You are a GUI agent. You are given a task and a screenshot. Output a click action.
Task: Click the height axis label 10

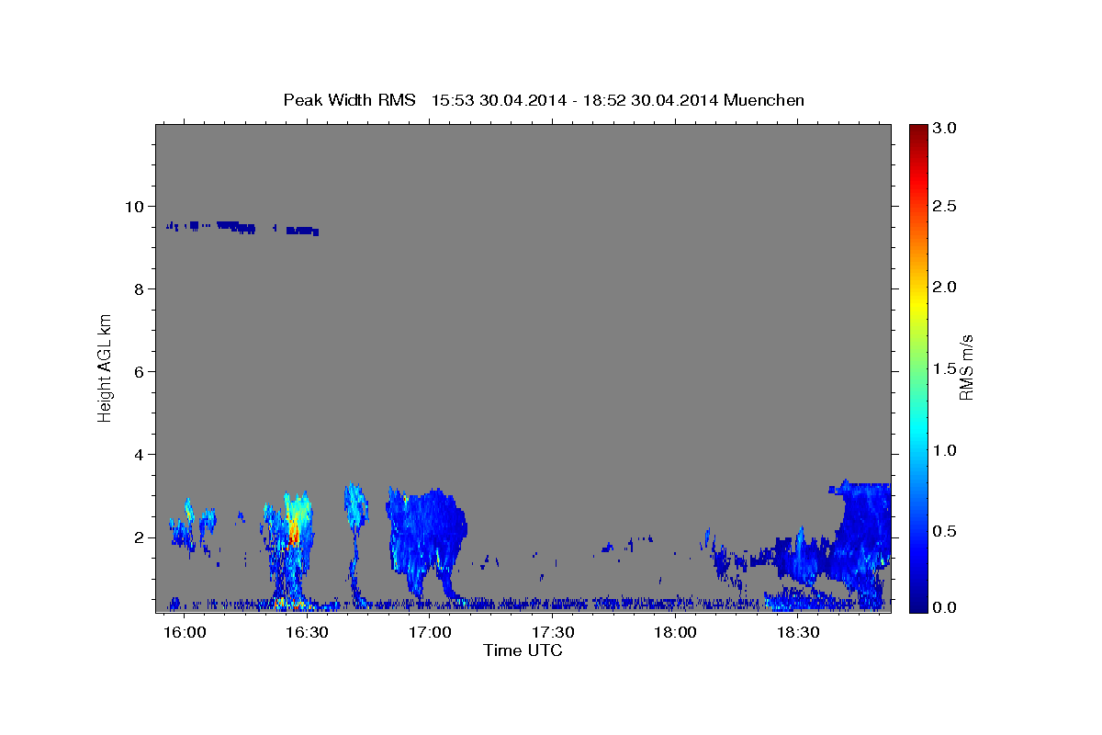(x=137, y=206)
